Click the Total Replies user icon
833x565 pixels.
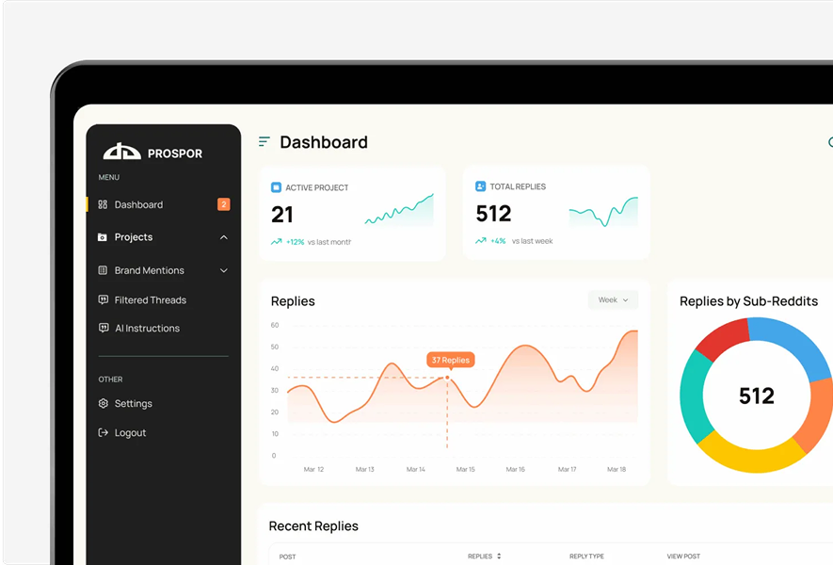[x=480, y=186]
